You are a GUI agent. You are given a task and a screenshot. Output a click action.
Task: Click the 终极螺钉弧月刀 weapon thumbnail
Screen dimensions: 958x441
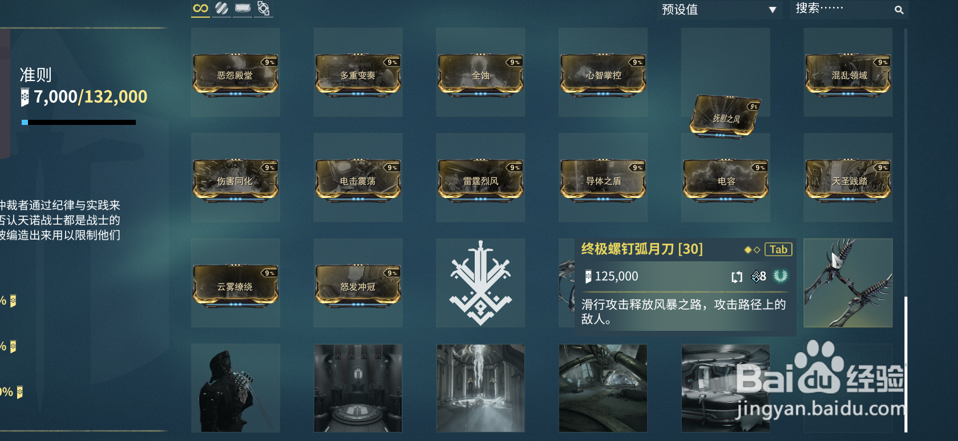(848, 283)
